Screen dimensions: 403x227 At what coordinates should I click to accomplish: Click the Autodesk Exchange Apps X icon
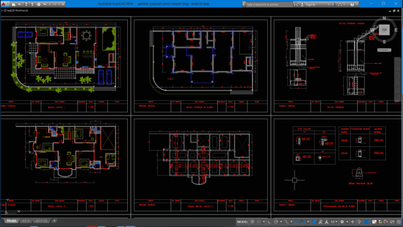(x=333, y=4)
